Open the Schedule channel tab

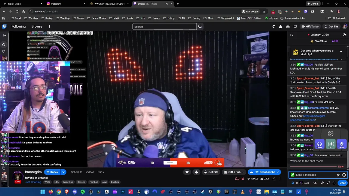tap(77, 172)
